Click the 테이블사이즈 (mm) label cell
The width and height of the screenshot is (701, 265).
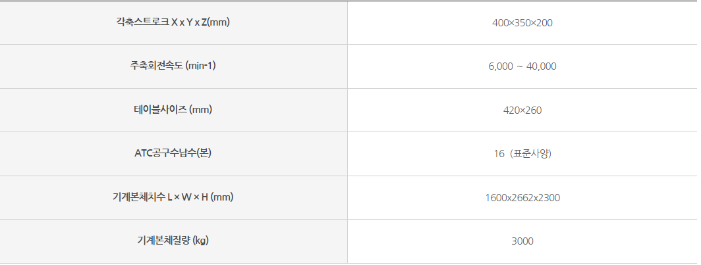(x=173, y=110)
